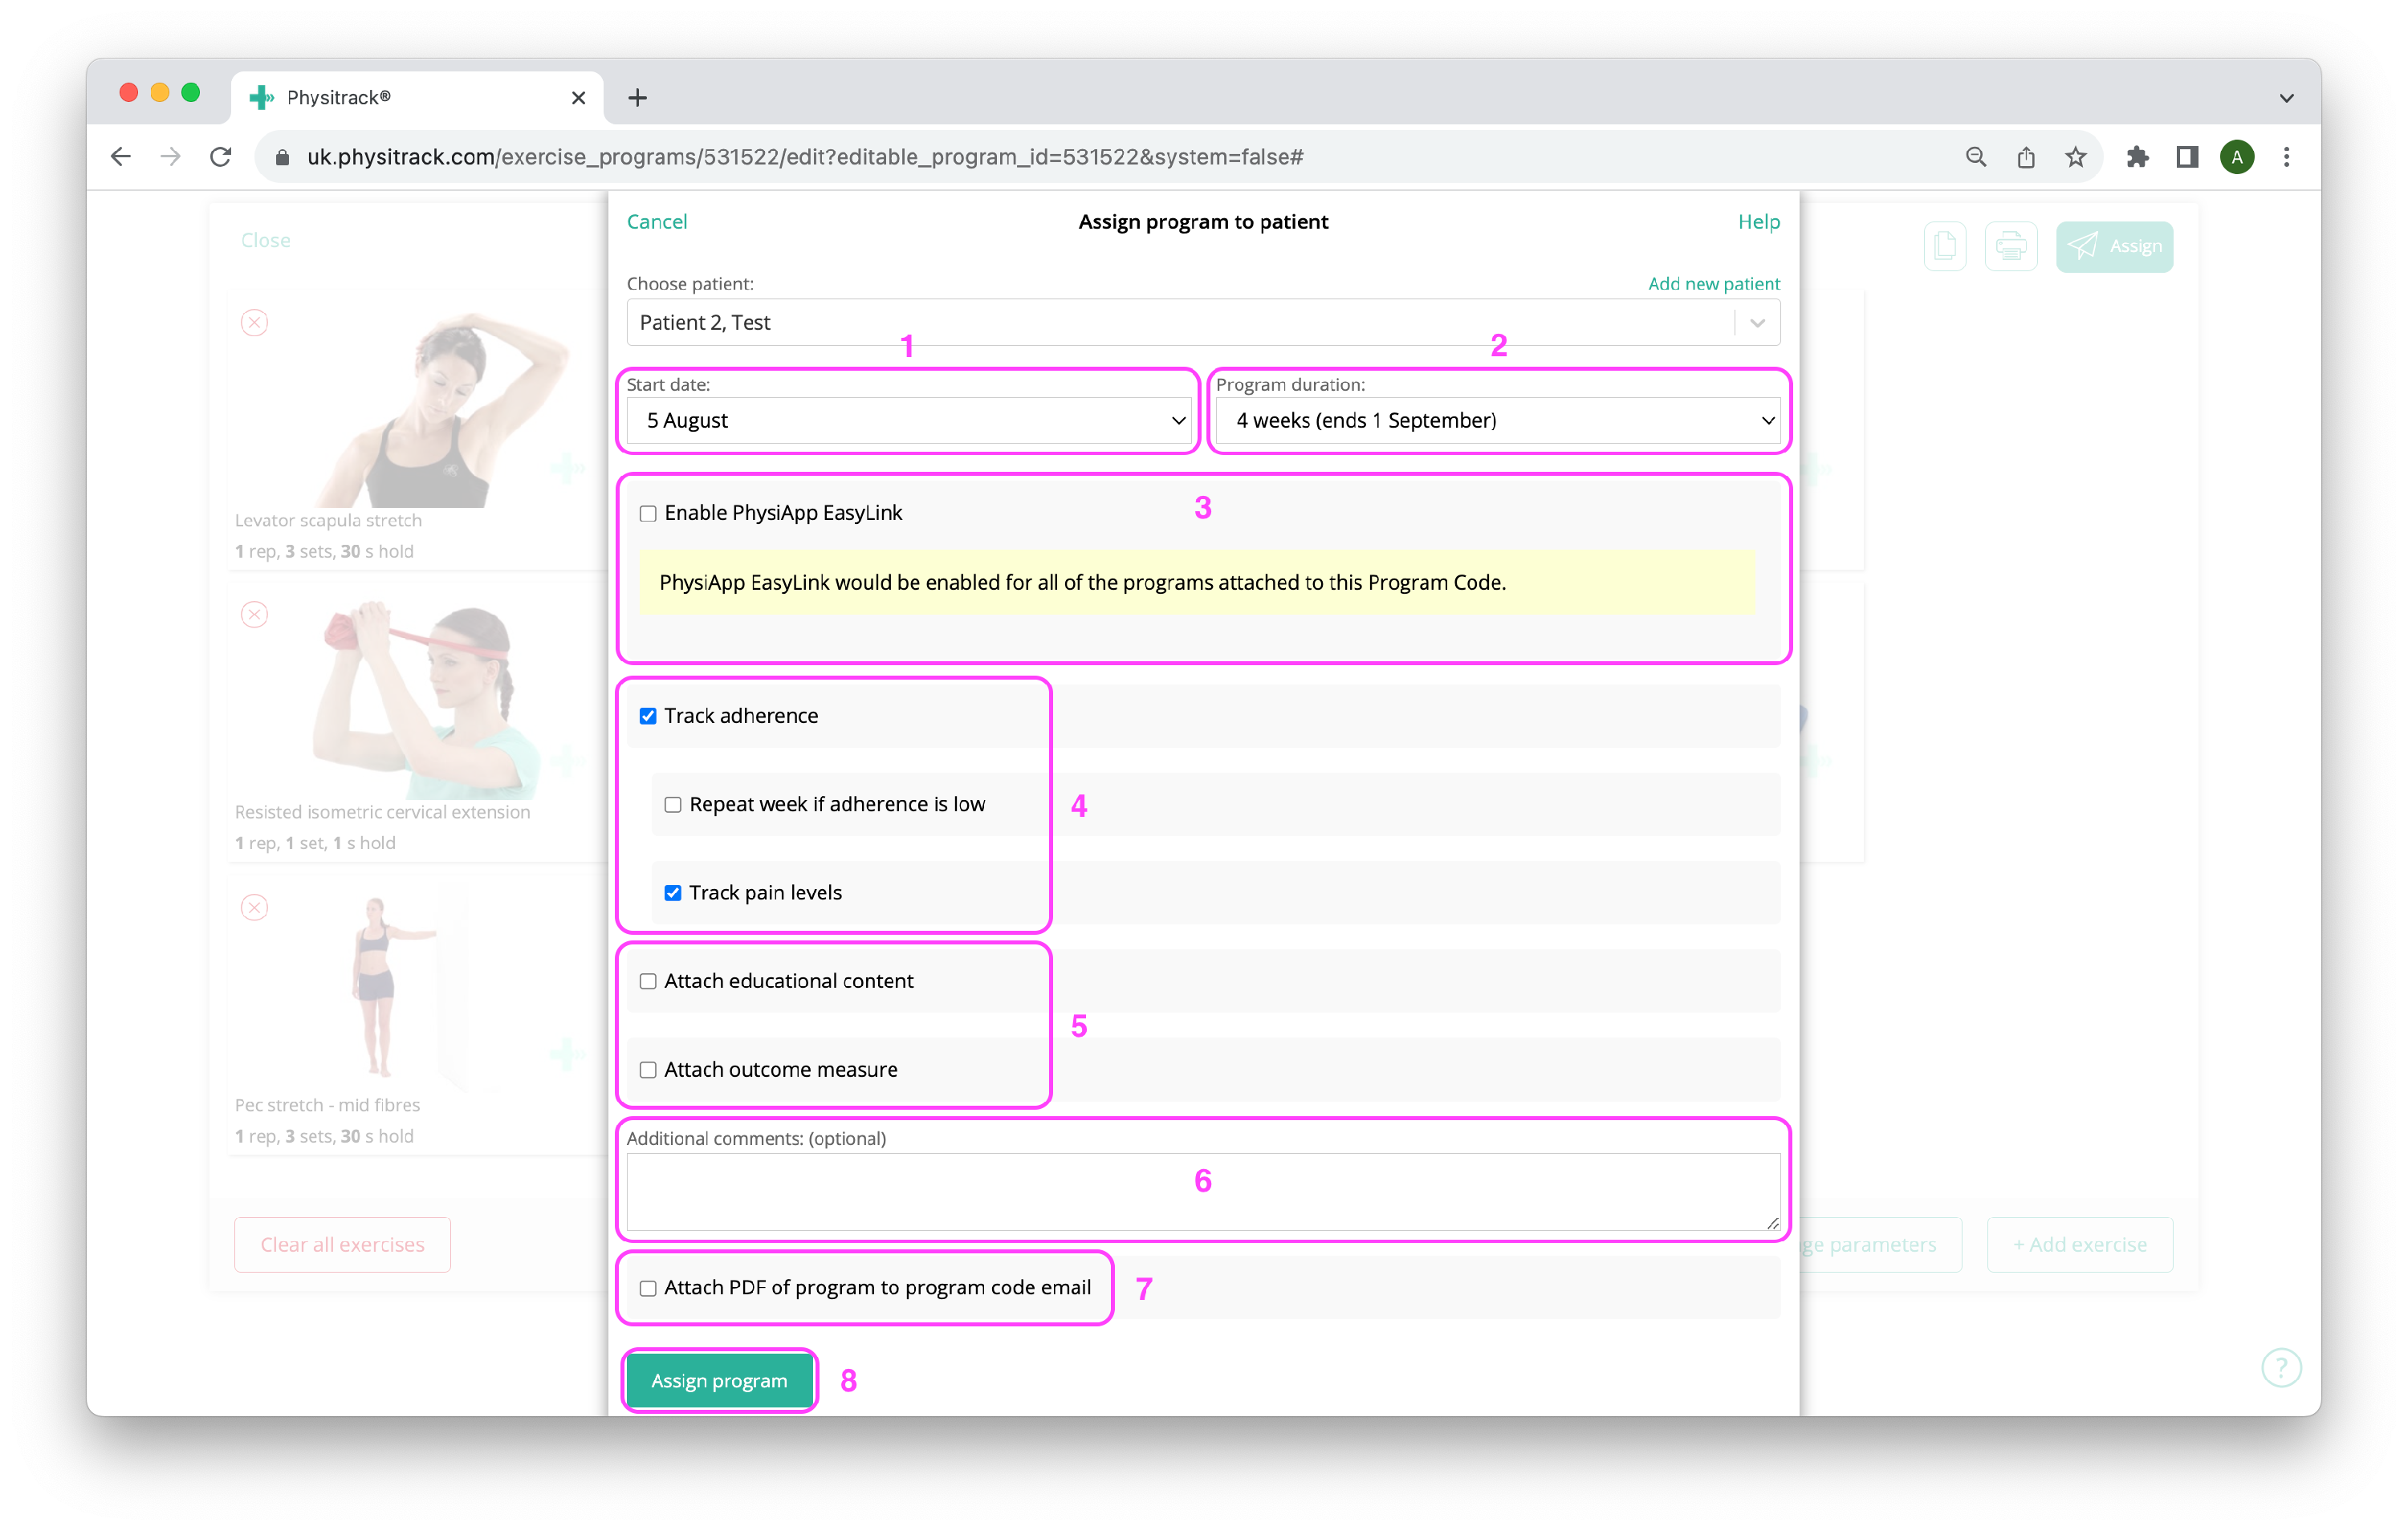Uncheck Track pain levels

pyautogui.click(x=673, y=893)
